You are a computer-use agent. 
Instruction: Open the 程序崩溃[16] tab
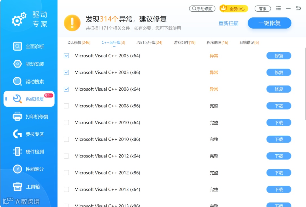click(217, 42)
